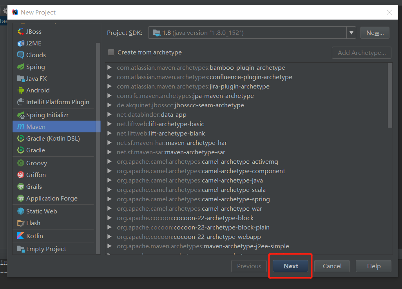The height and width of the screenshot is (289, 402).
Task: Pick the Flash folder icon
Action: pos(20,223)
